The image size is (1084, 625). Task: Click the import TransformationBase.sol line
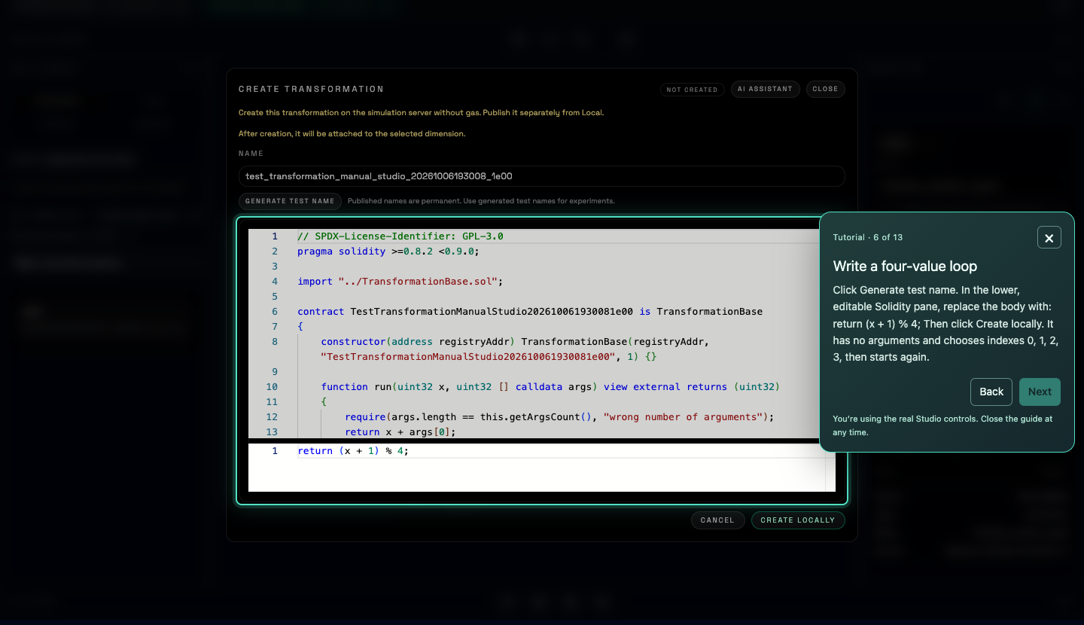point(400,282)
